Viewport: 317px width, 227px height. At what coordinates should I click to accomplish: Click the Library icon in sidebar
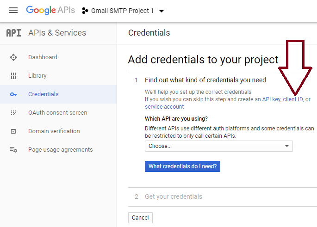[13, 76]
